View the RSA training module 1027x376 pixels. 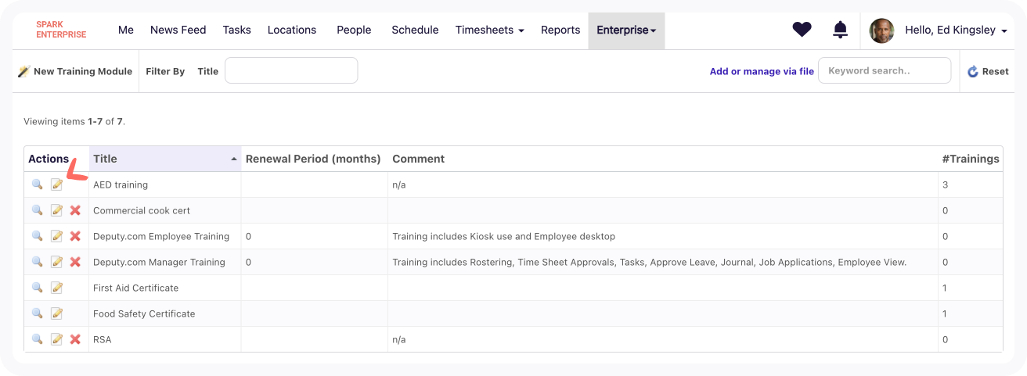[37, 339]
